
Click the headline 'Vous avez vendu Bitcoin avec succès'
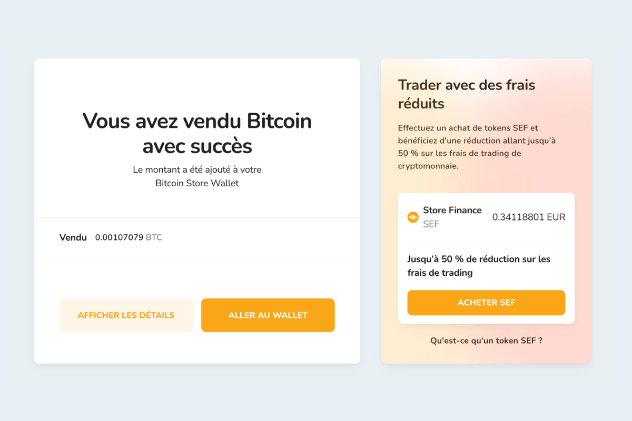196,133
